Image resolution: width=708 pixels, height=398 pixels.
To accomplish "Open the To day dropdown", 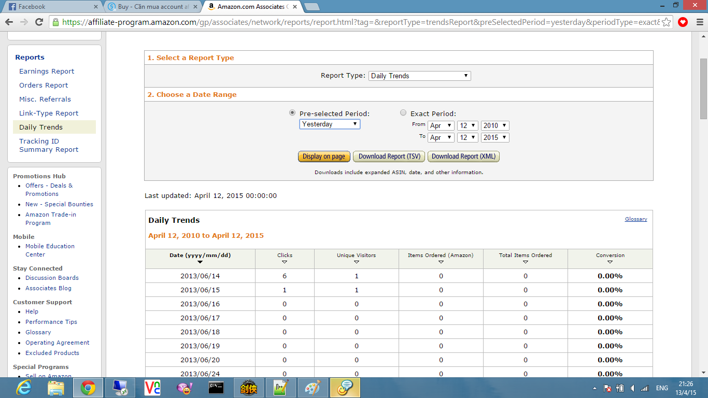I will 468,137.
